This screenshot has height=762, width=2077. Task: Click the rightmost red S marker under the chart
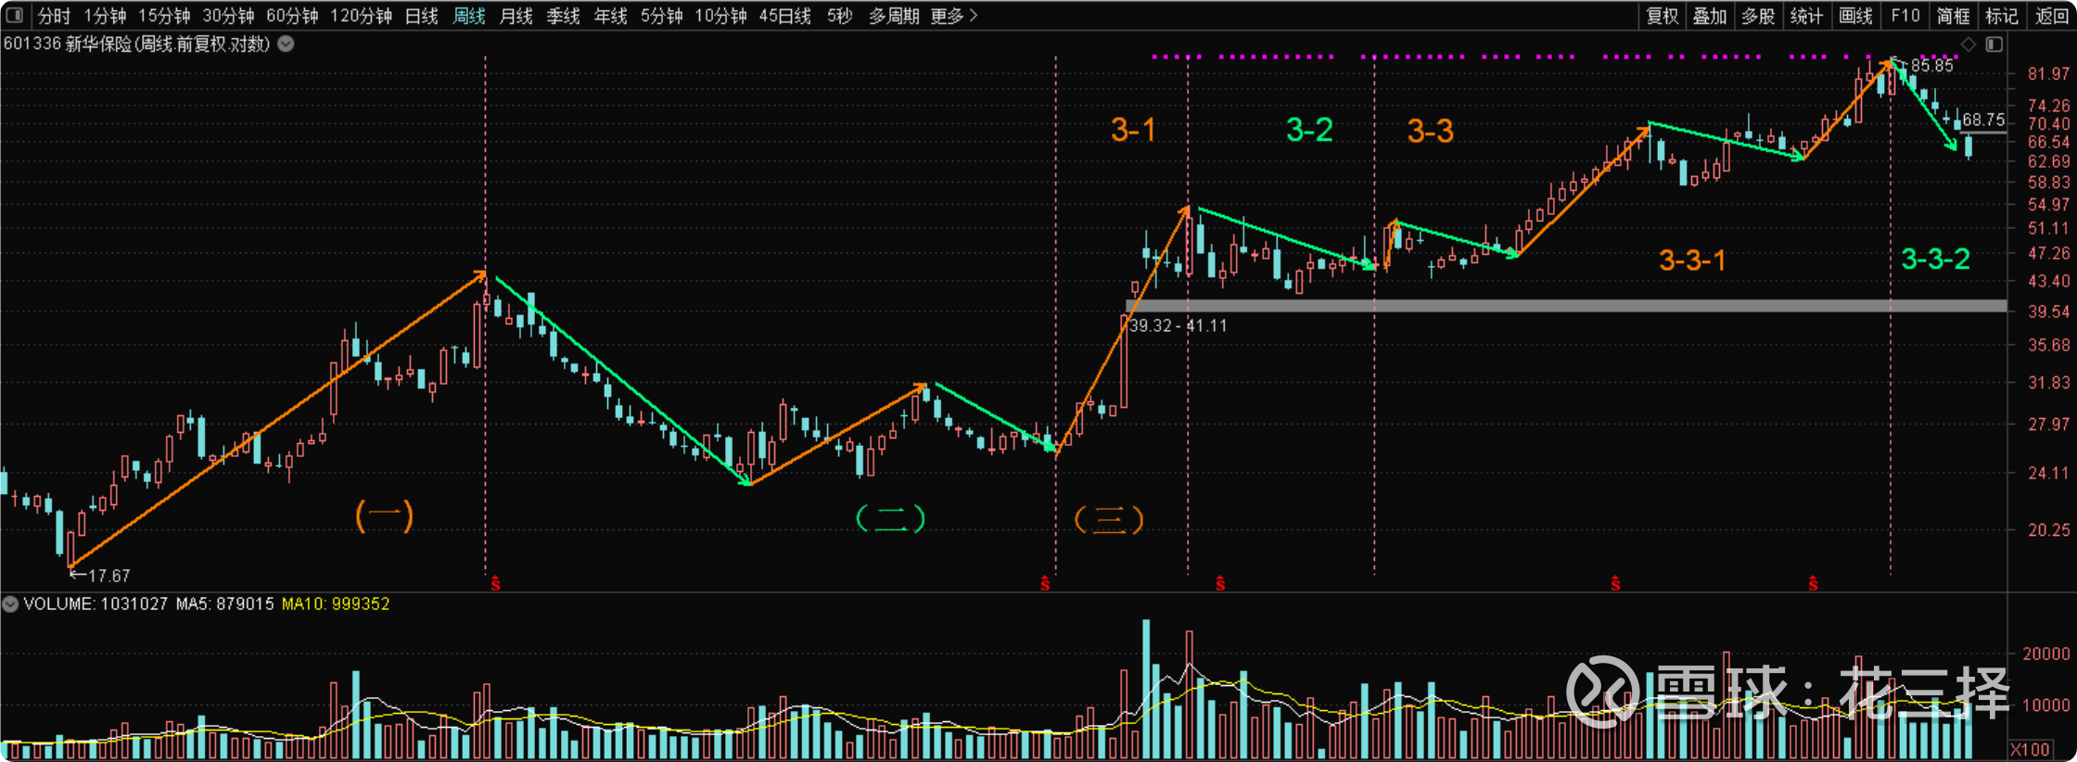(1813, 583)
